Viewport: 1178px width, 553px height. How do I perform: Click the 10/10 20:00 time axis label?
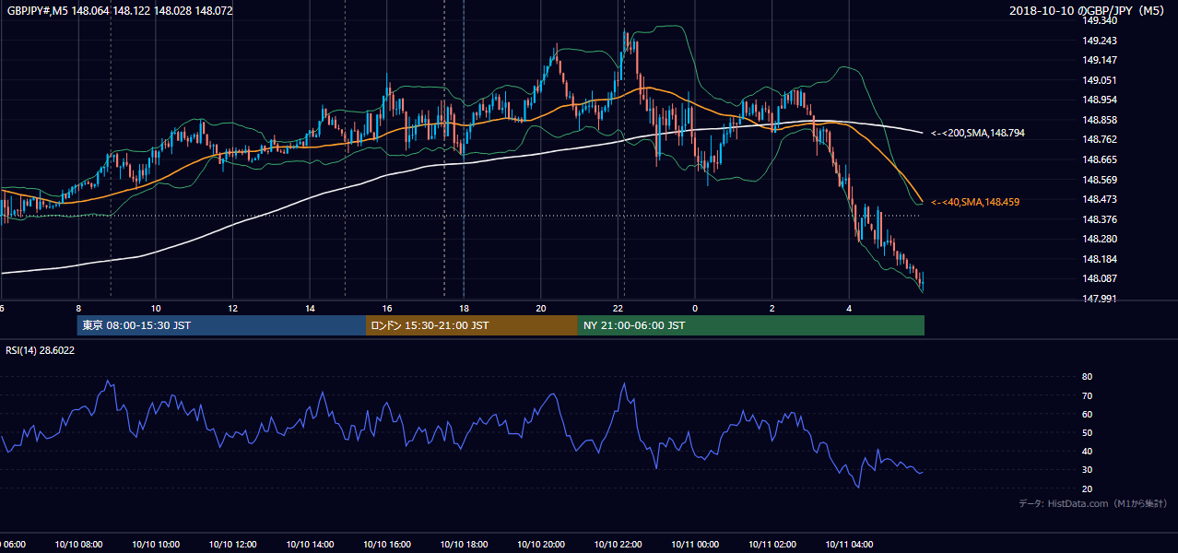coord(541,545)
